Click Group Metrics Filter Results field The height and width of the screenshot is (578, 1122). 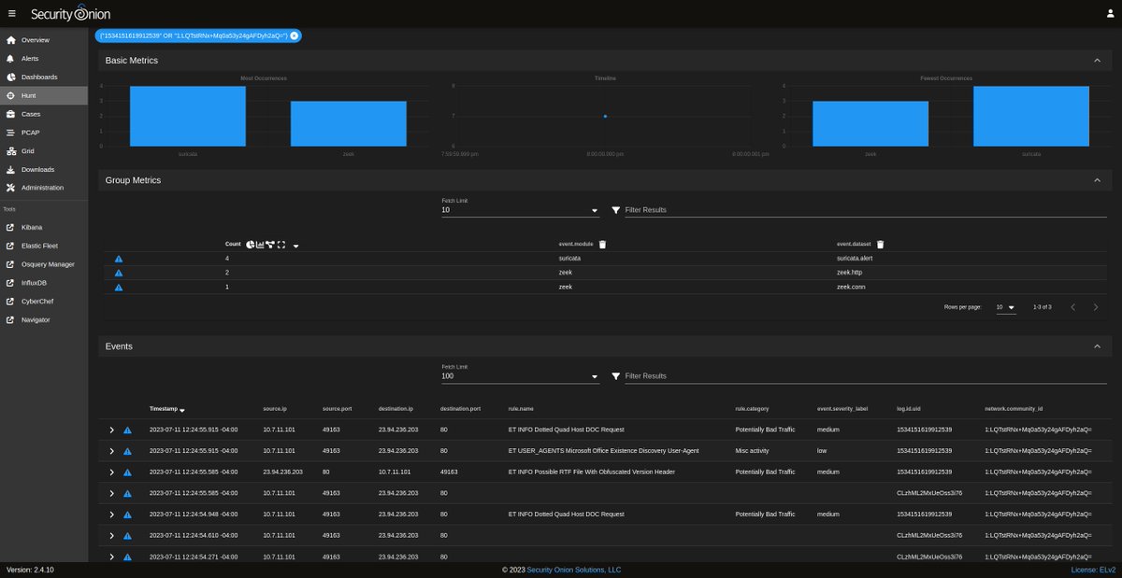click(x=865, y=210)
